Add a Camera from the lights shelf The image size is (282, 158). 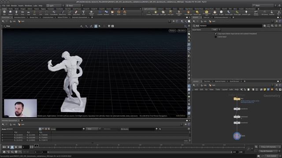click(x=148, y=13)
